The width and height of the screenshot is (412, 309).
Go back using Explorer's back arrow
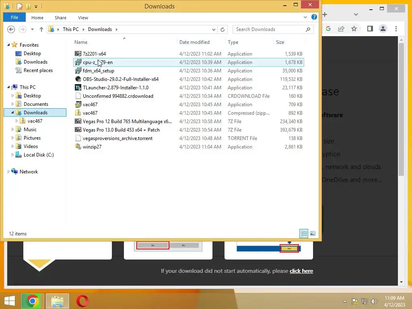click(11, 29)
